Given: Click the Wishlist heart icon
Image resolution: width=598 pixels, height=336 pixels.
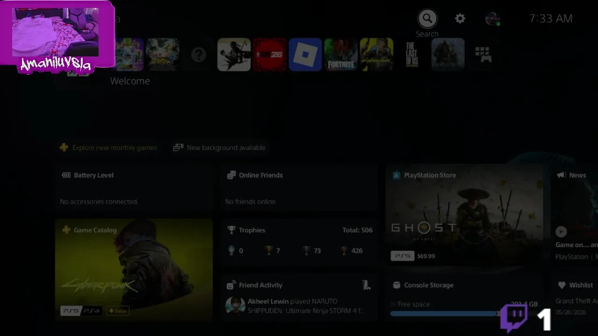Looking at the screenshot, I should 562,285.
